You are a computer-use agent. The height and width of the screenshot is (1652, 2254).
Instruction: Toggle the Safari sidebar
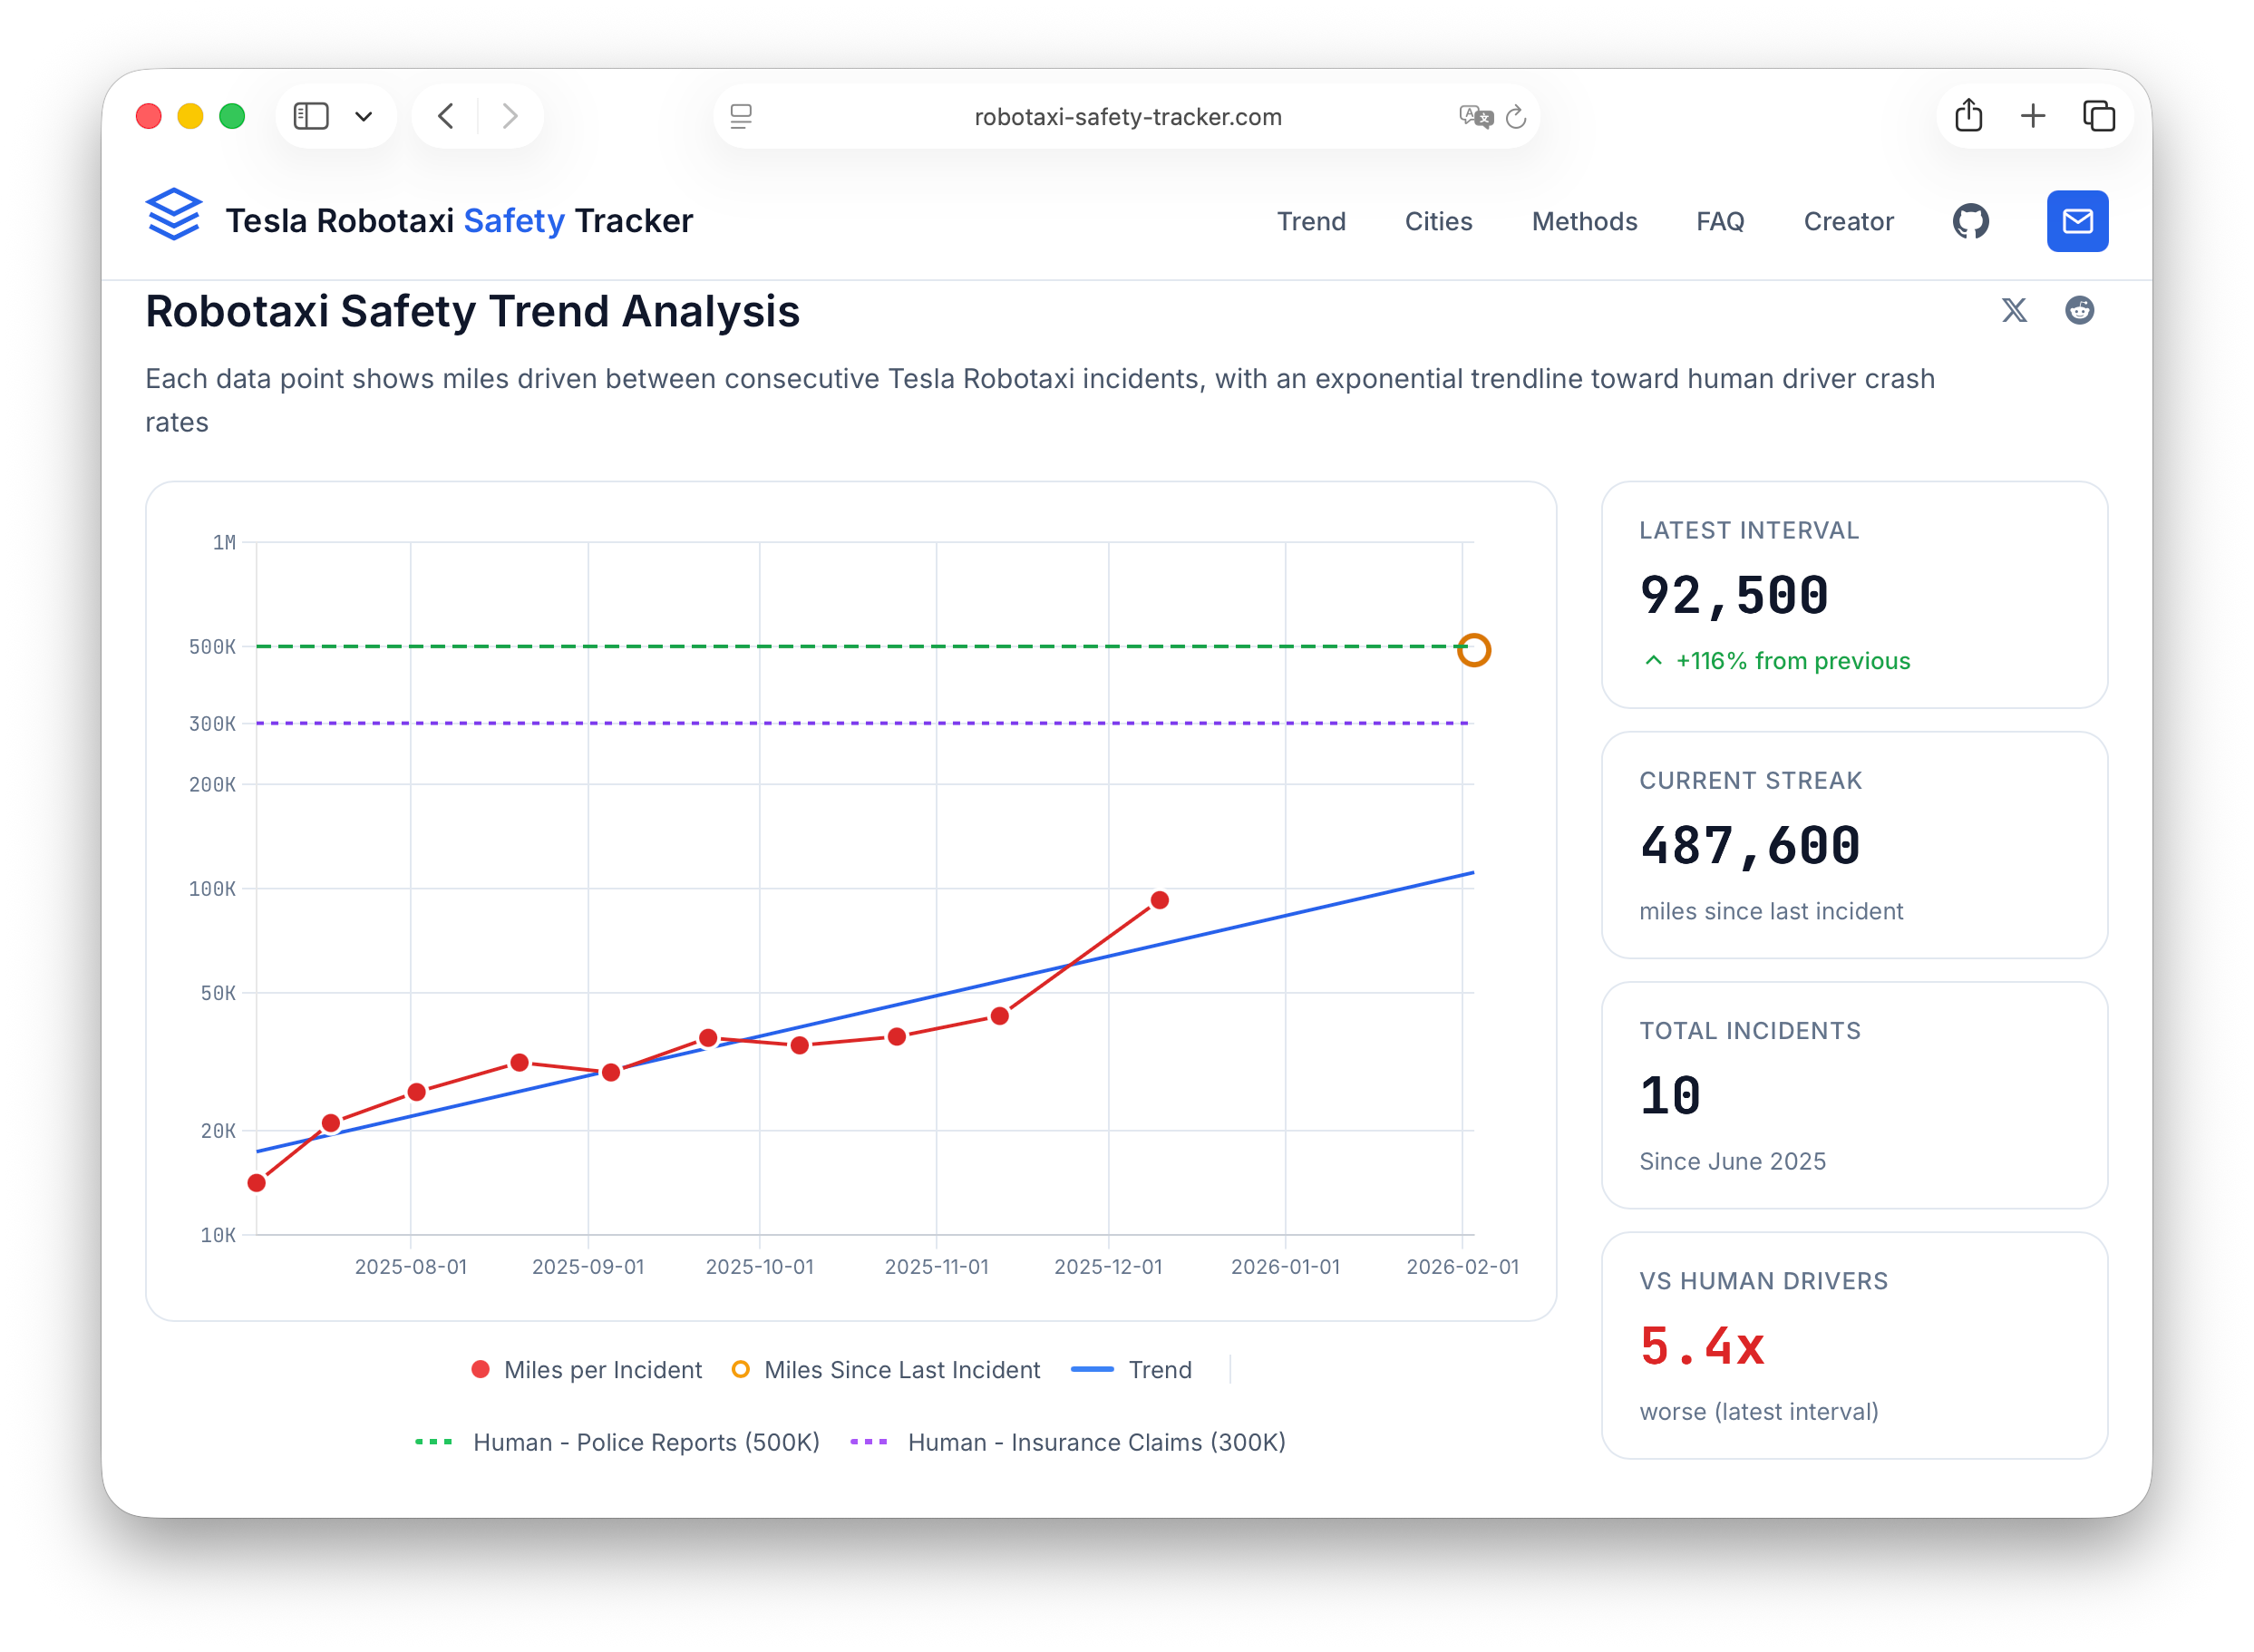pyautogui.click(x=311, y=116)
